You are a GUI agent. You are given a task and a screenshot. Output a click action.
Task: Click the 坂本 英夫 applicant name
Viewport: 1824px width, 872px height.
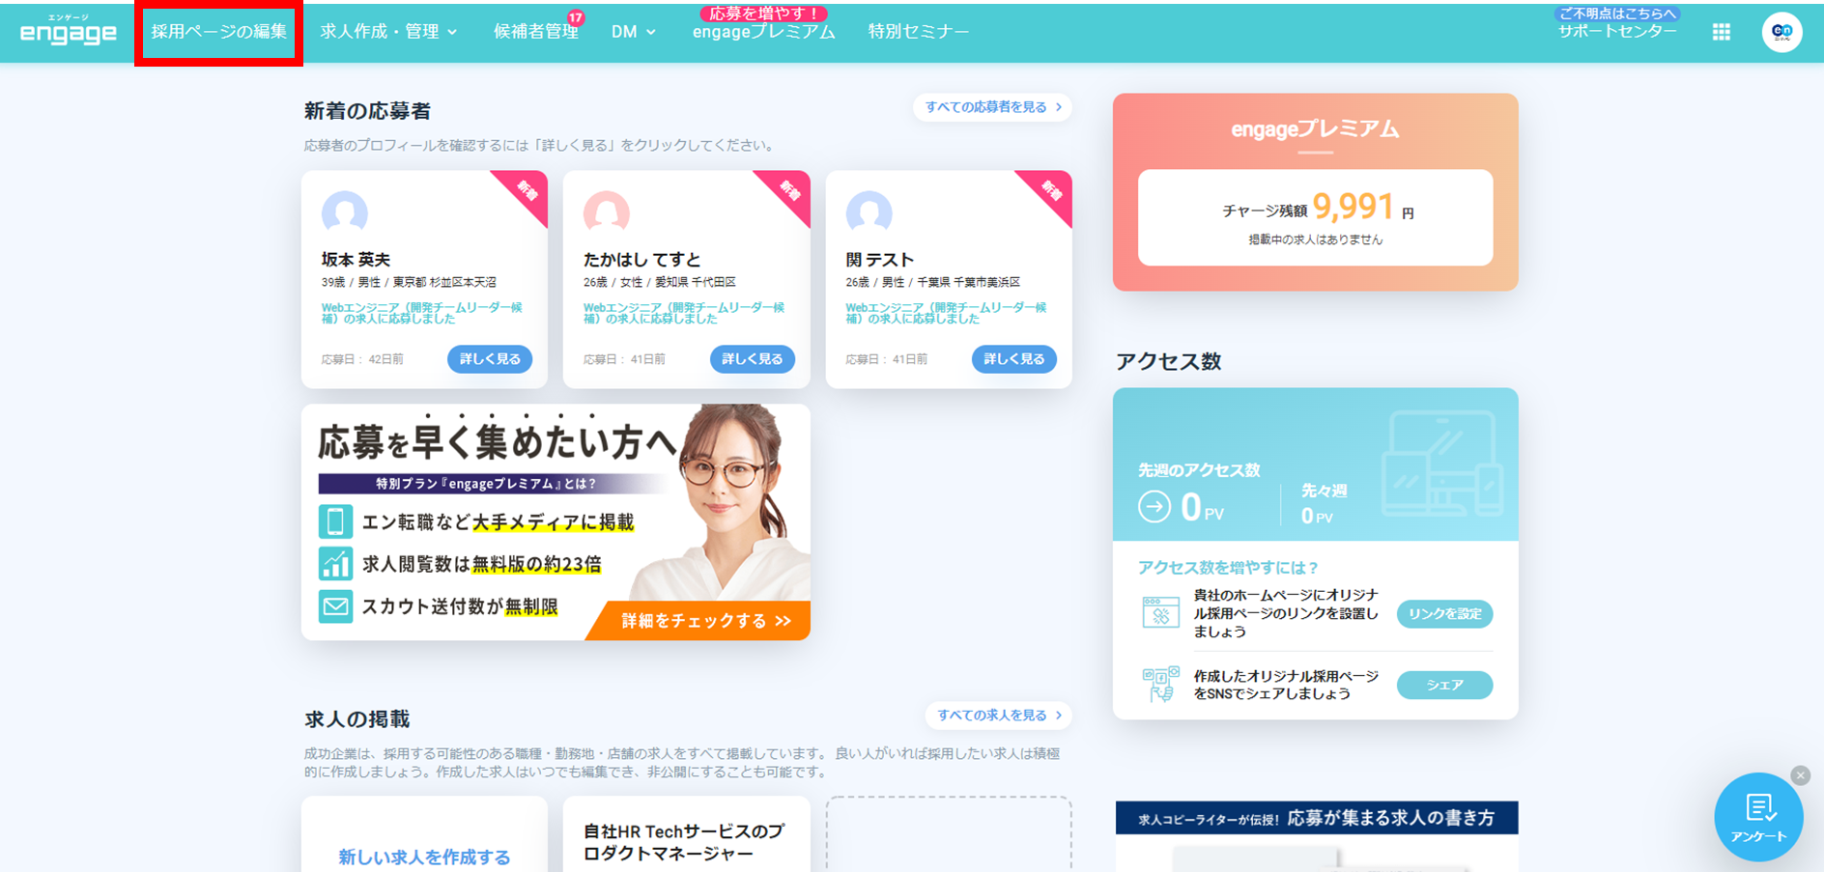(356, 260)
